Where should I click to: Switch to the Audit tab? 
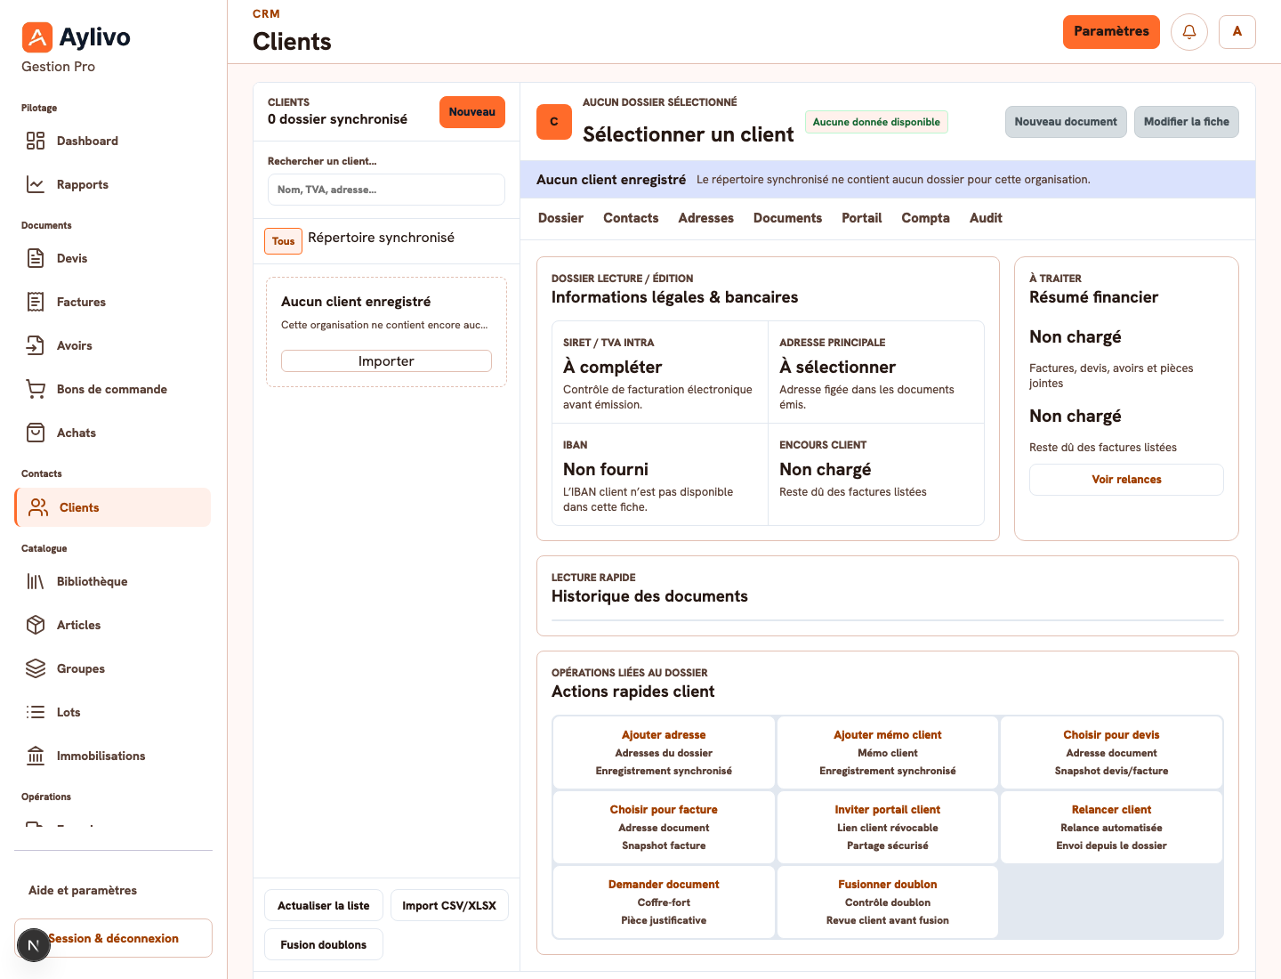pos(986,218)
